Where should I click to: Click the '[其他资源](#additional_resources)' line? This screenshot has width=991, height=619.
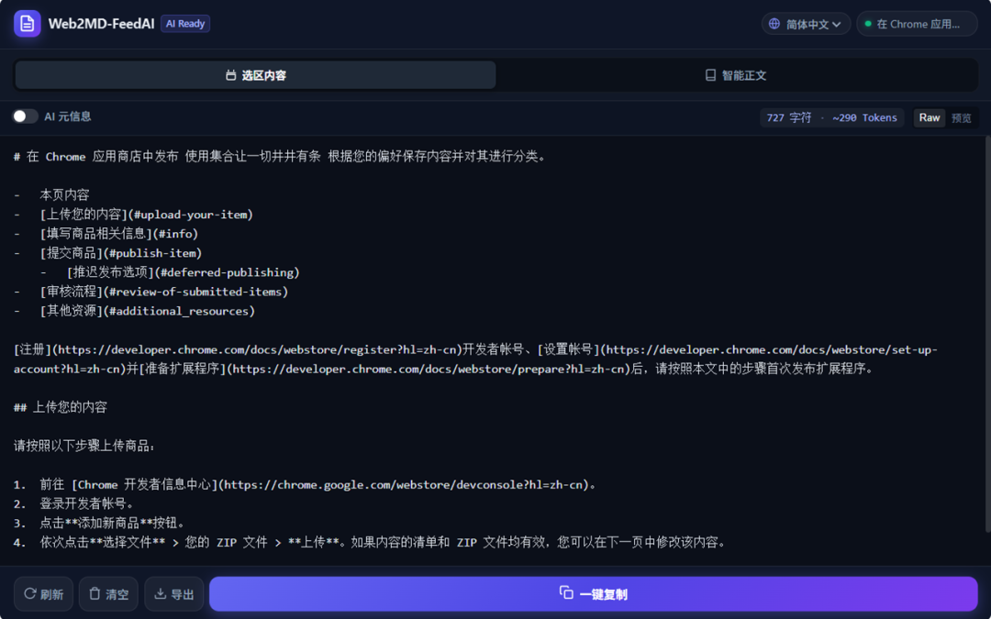tap(134, 312)
